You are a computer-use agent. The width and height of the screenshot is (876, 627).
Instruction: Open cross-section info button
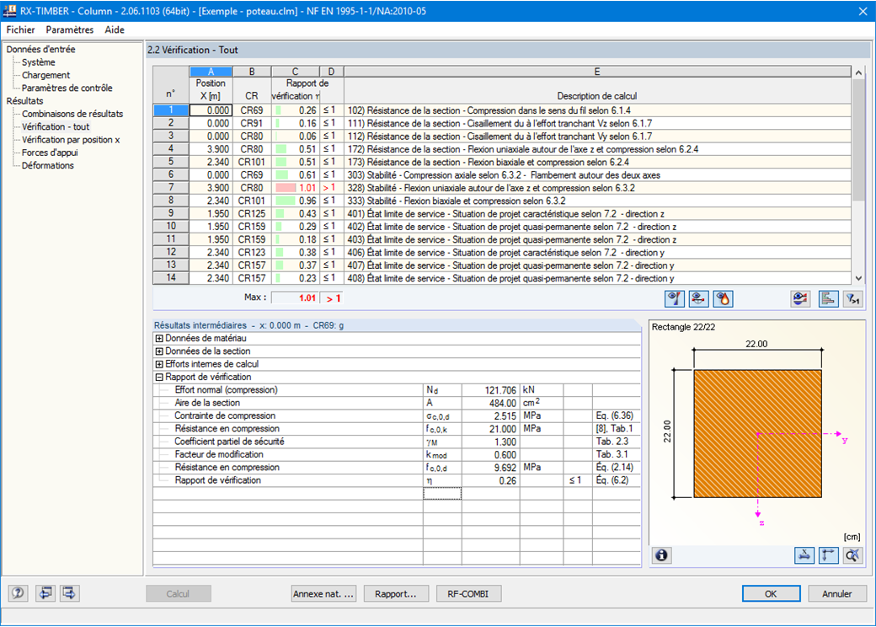(x=661, y=555)
